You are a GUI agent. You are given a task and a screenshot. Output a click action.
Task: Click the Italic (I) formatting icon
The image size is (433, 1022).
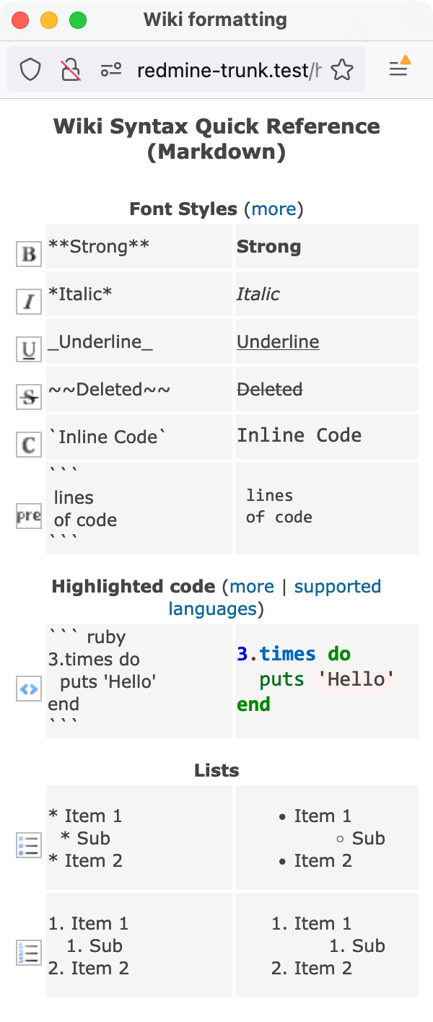coord(29,302)
